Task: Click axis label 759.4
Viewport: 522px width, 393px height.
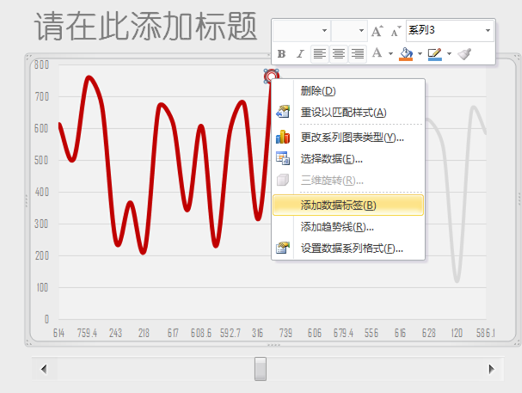Action: pyautogui.click(x=87, y=333)
